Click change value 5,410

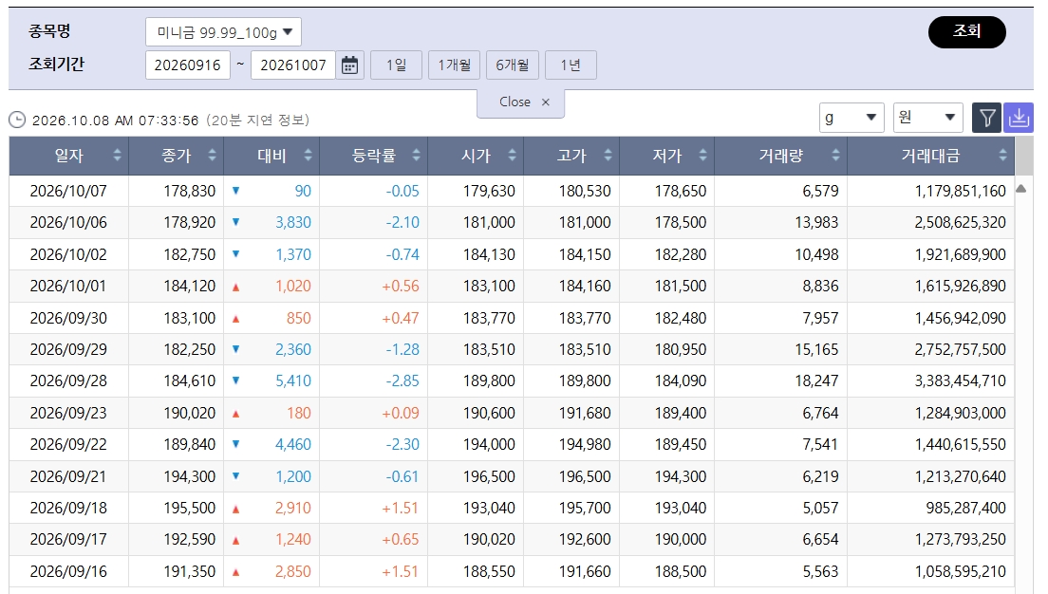(293, 381)
